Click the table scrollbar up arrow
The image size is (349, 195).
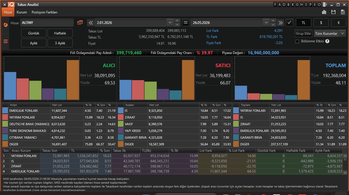(345, 156)
